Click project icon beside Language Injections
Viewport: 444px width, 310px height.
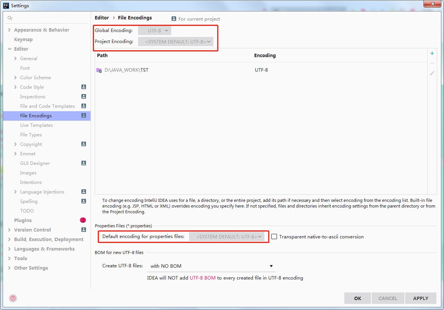point(84,192)
